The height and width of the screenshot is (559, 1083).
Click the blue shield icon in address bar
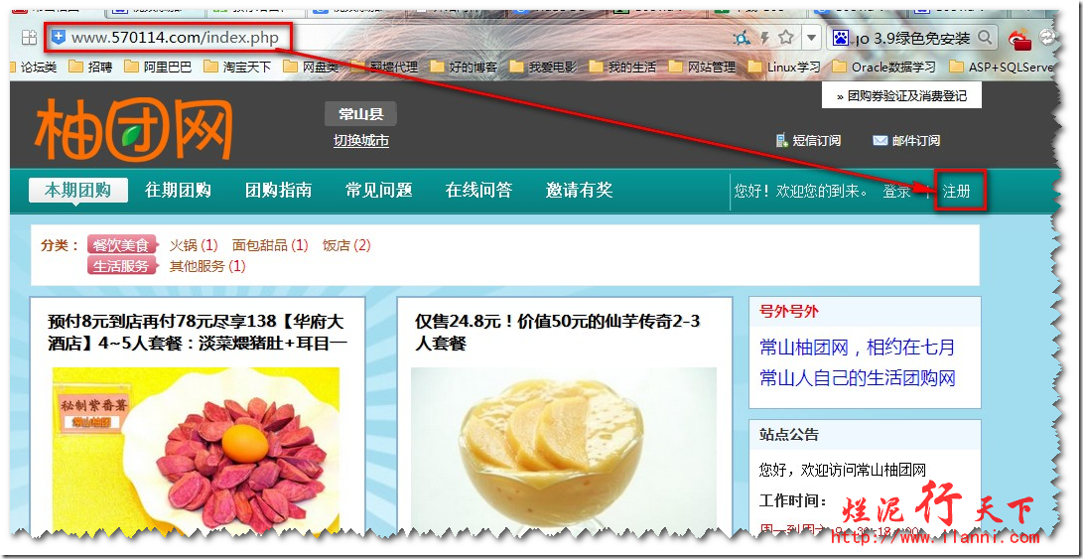coord(60,38)
